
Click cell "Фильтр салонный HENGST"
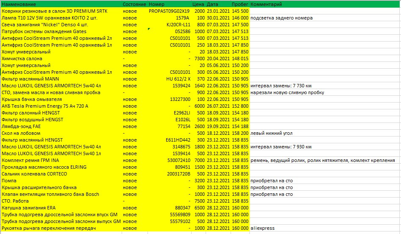[x=61, y=113]
